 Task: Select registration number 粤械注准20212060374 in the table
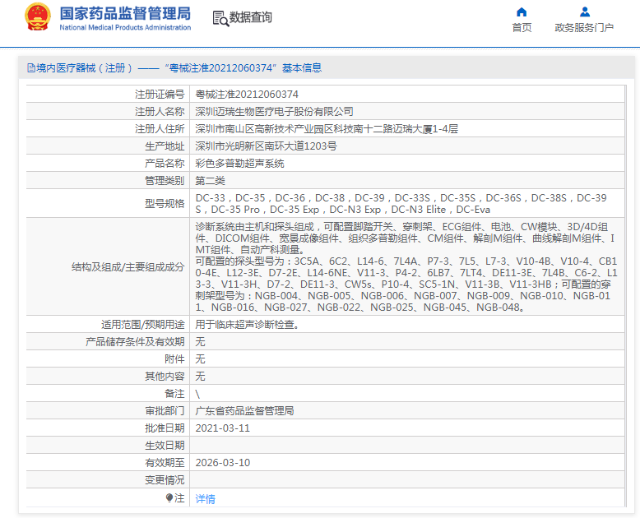click(247, 95)
